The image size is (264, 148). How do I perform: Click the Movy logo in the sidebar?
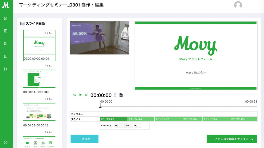pyautogui.click(x=6, y=5)
